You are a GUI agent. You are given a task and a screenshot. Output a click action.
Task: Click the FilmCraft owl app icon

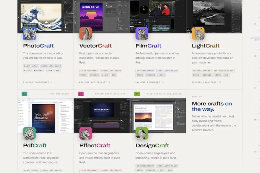coord(142,33)
